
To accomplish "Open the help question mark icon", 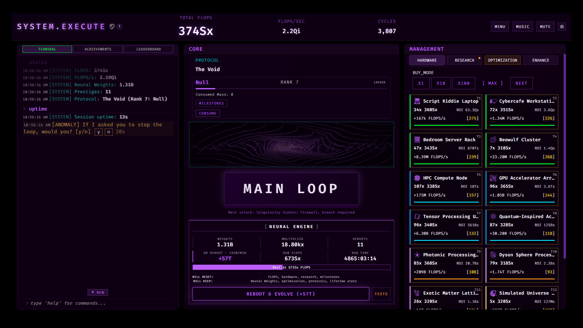I will [x=120, y=27].
